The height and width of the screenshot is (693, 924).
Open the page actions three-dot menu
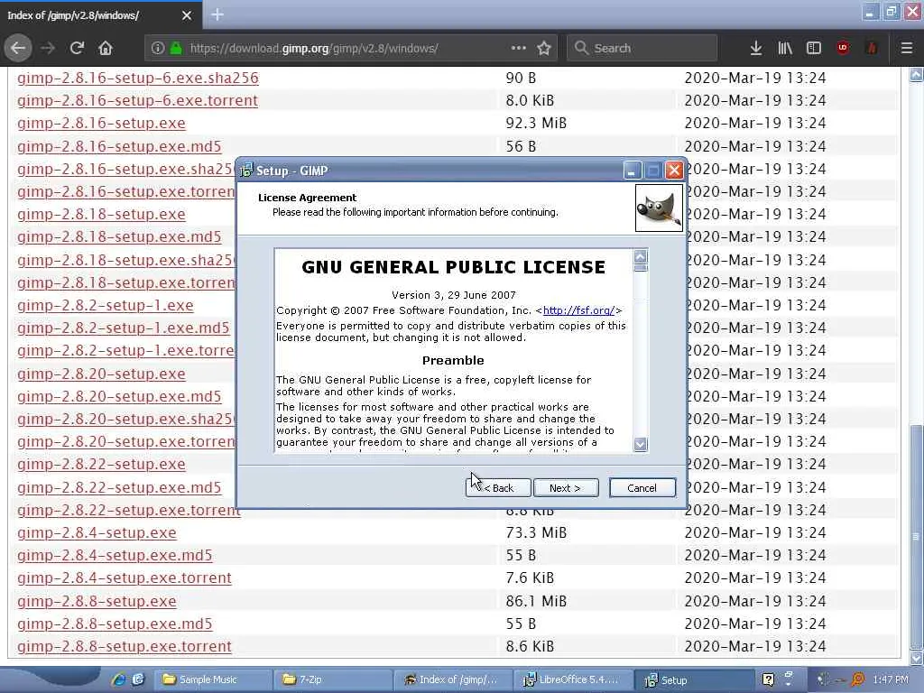pyautogui.click(x=519, y=48)
